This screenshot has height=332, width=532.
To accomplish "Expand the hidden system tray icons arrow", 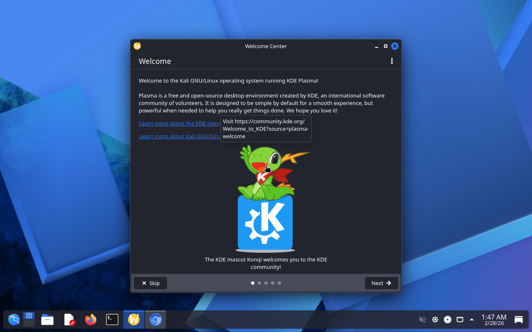I will tap(472, 320).
